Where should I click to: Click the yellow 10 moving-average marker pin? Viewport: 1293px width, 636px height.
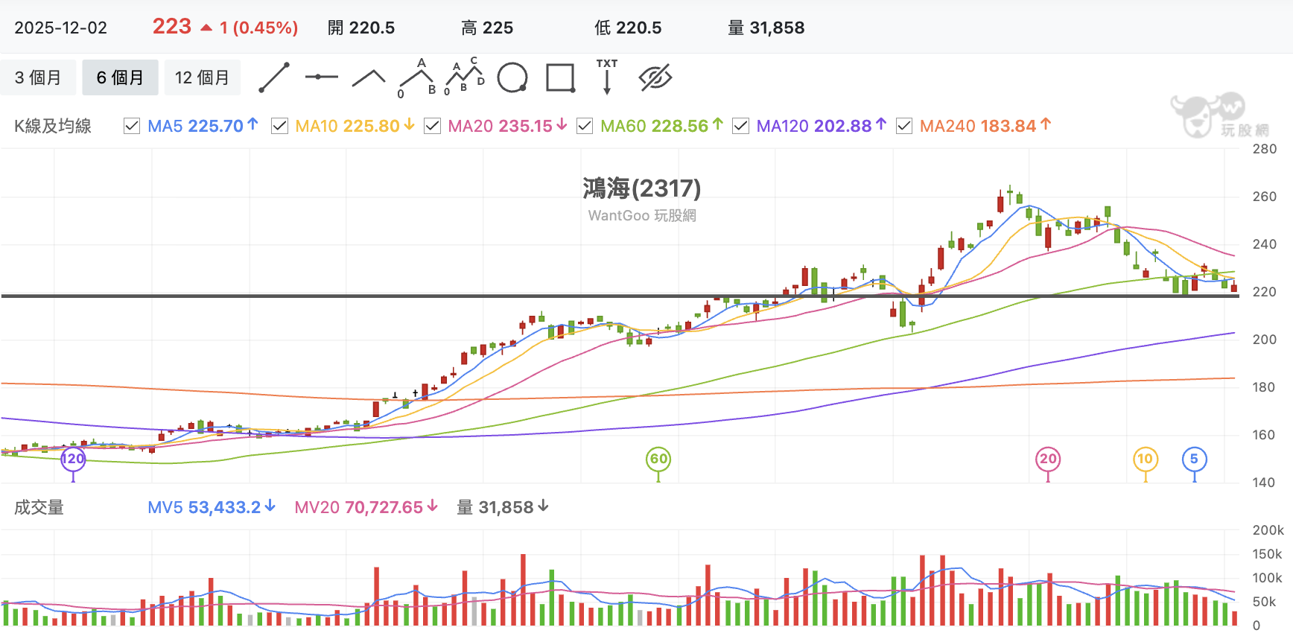1146,459
